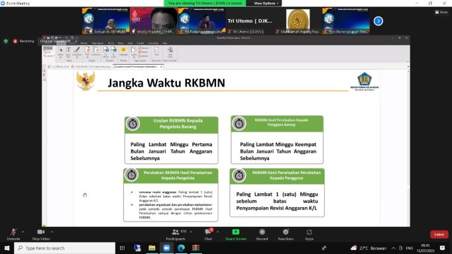Show next participants with blue arrow

tap(378, 21)
